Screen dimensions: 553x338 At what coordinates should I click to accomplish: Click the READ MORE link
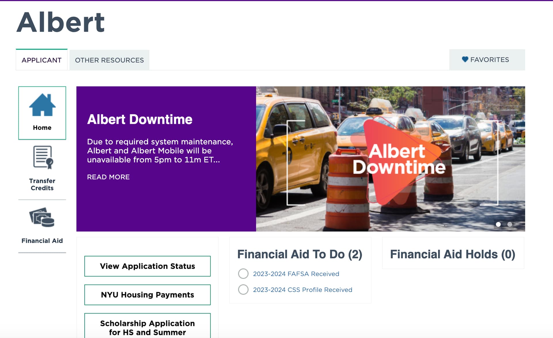click(108, 177)
